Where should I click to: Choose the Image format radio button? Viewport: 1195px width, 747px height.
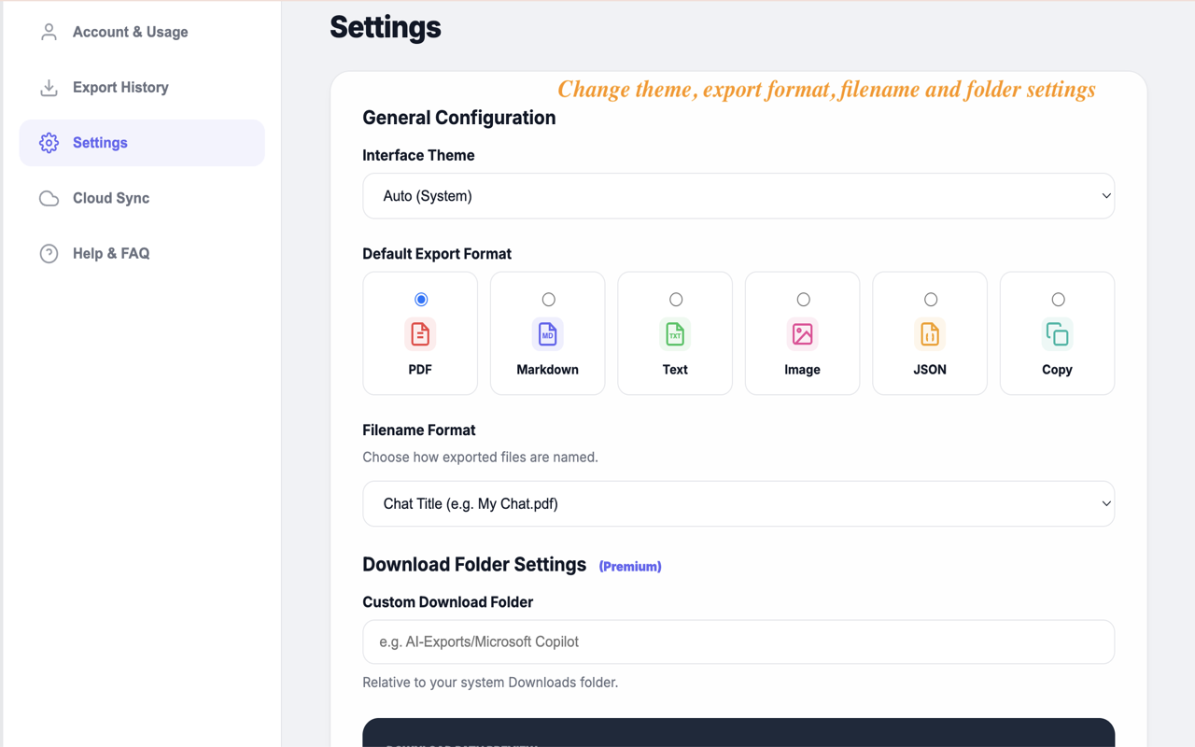point(804,300)
